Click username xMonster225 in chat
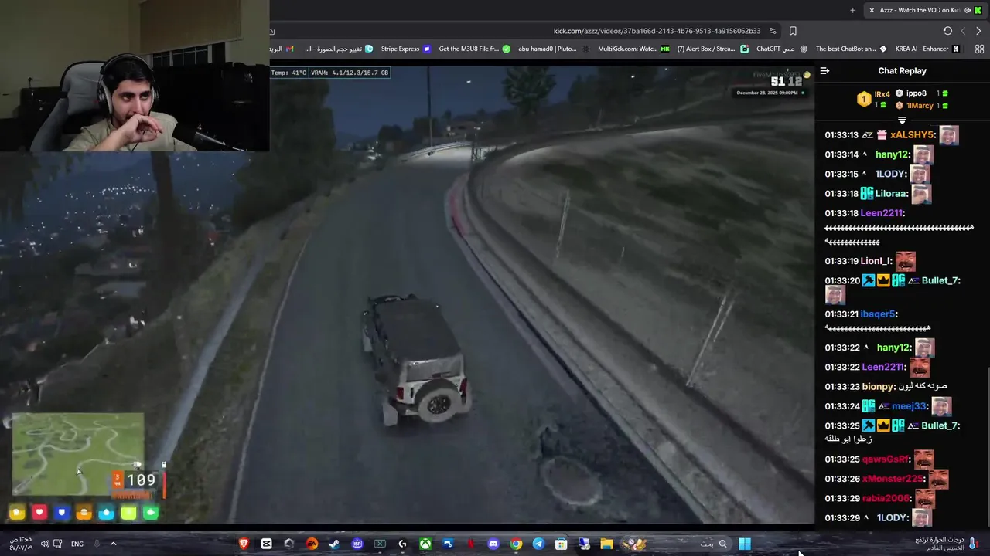Screen dimensions: 990x556 click(893, 479)
